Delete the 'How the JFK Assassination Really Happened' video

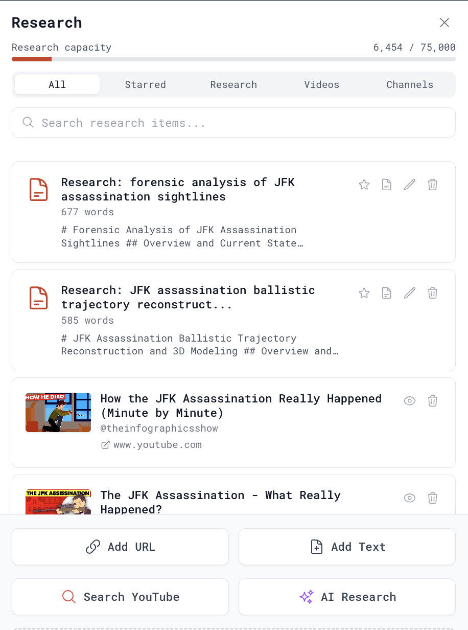[x=432, y=401]
